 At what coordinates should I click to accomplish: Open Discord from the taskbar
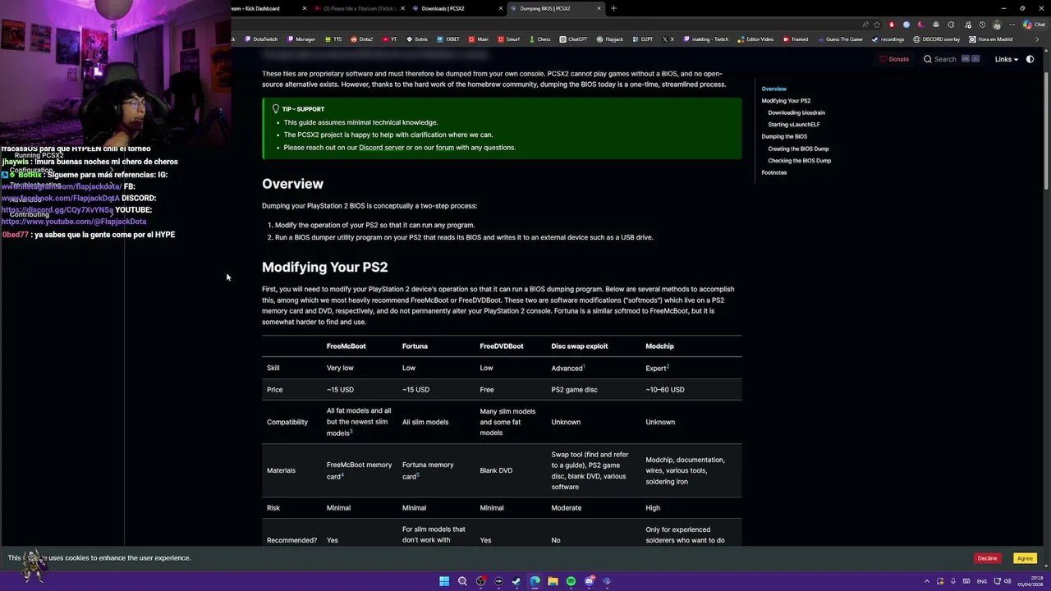[x=589, y=581]
